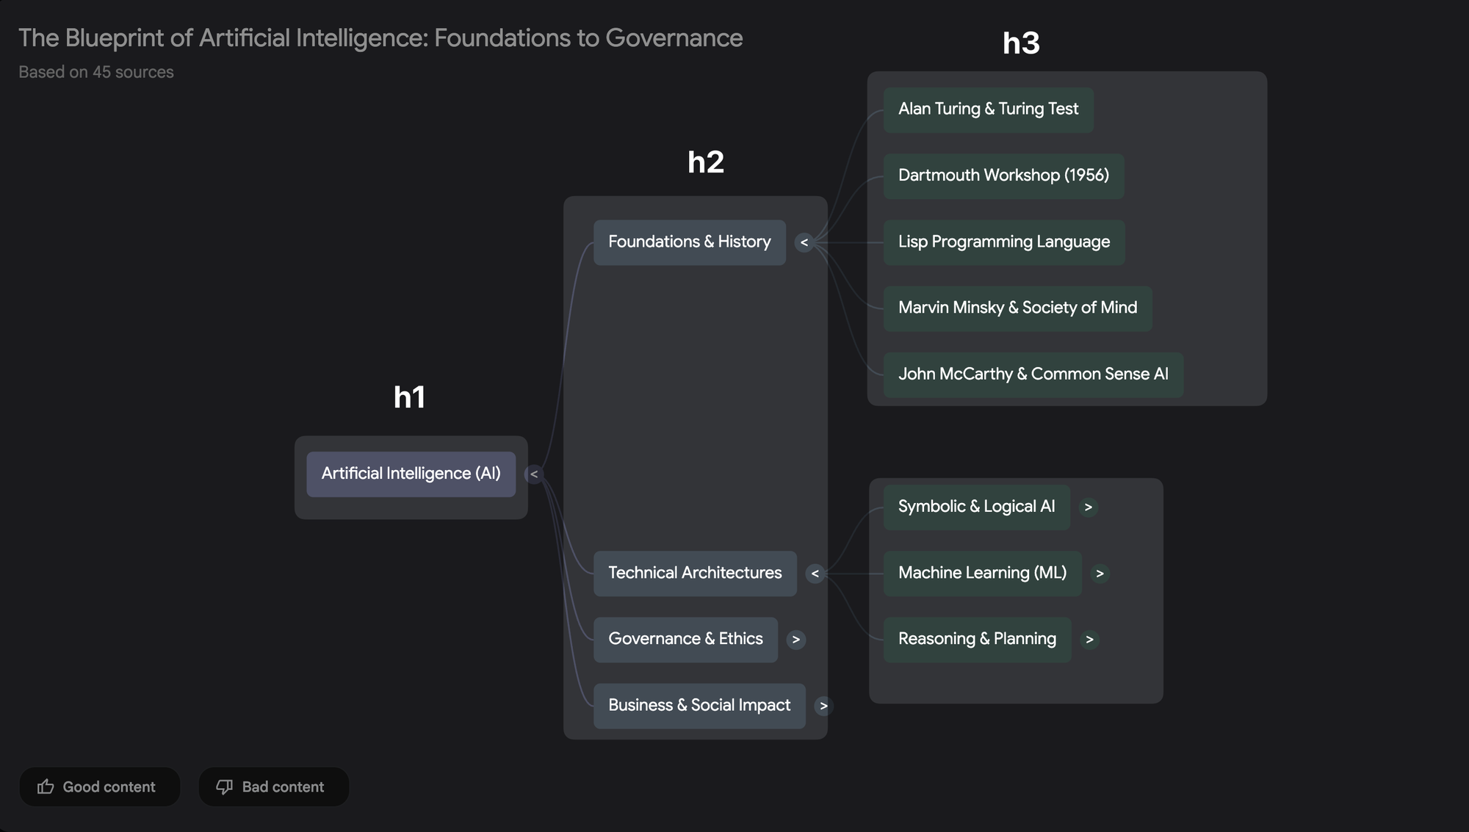Image resolution: width=1469 pixels, height=832 pixels.
Task: Click the mind map title text
Action: [x=380, y=38]
